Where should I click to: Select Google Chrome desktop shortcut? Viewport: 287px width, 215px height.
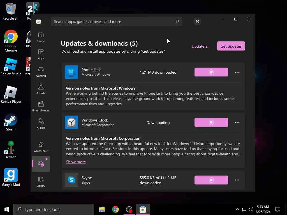[11, 41]
